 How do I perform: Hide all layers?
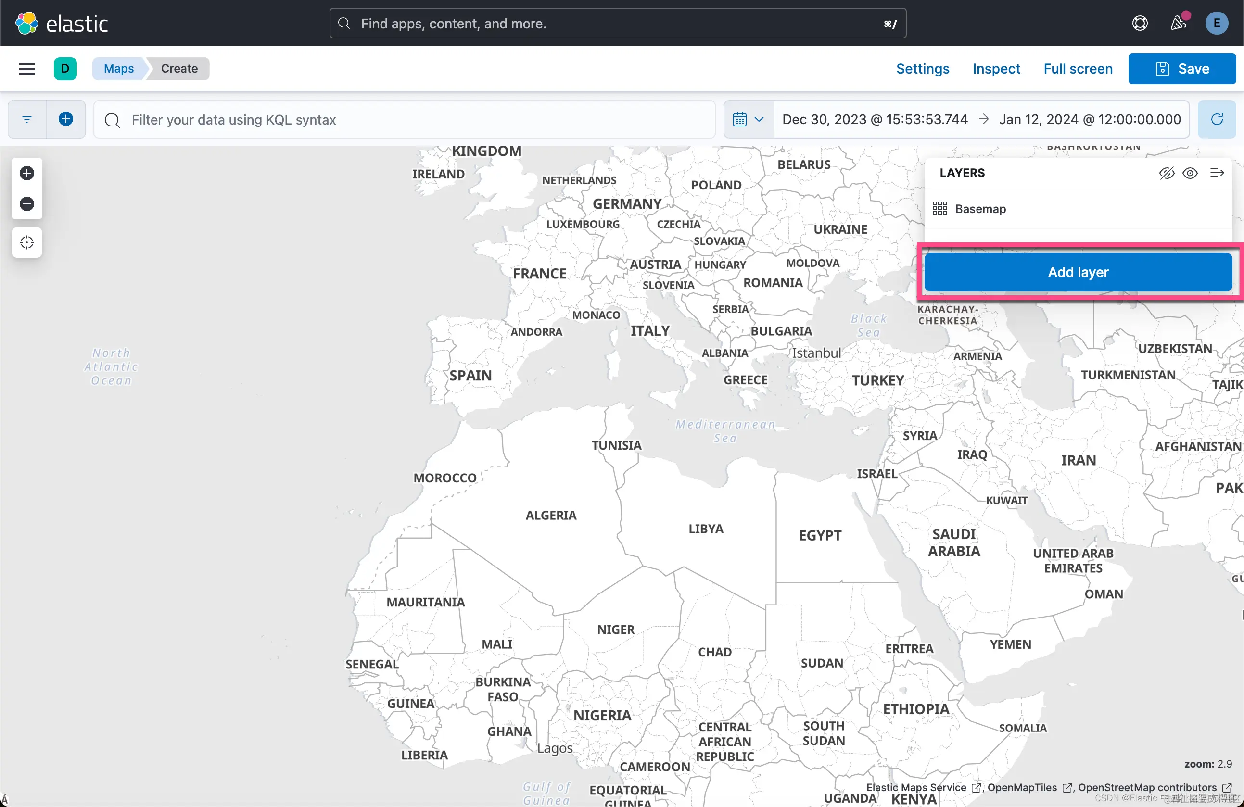[1166, 173]
